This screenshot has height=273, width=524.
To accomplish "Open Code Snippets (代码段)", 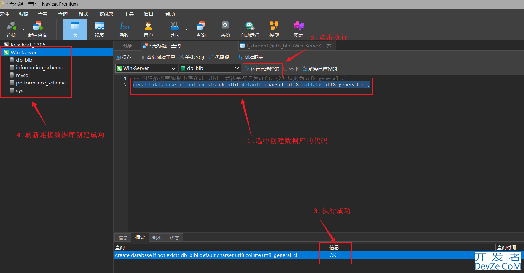I will pyautogui.click(x=219, y=57).
